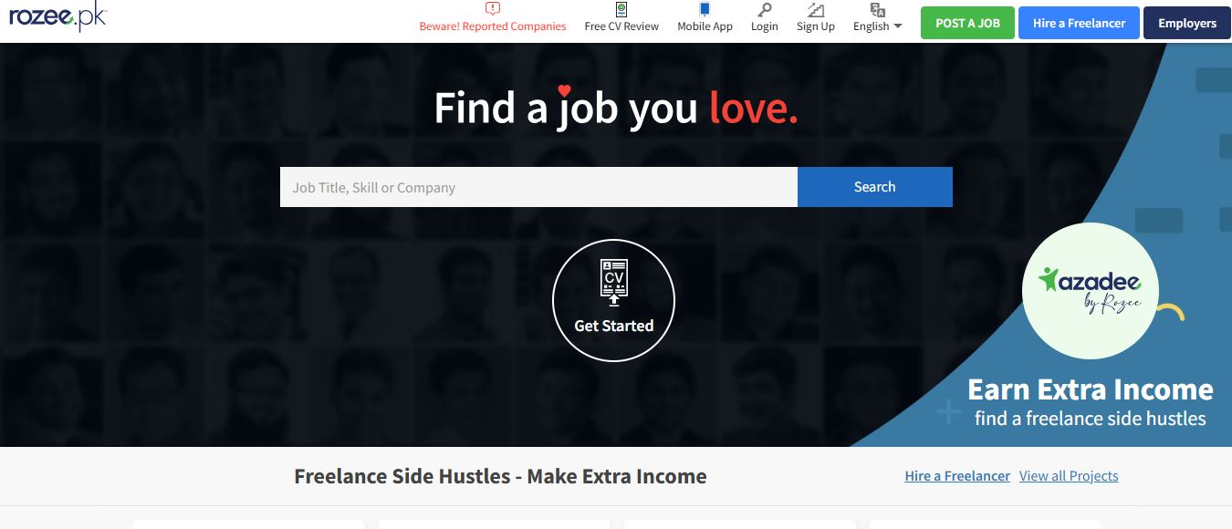
Task: Open the Free CV Review text link
Action: (621, 26)
